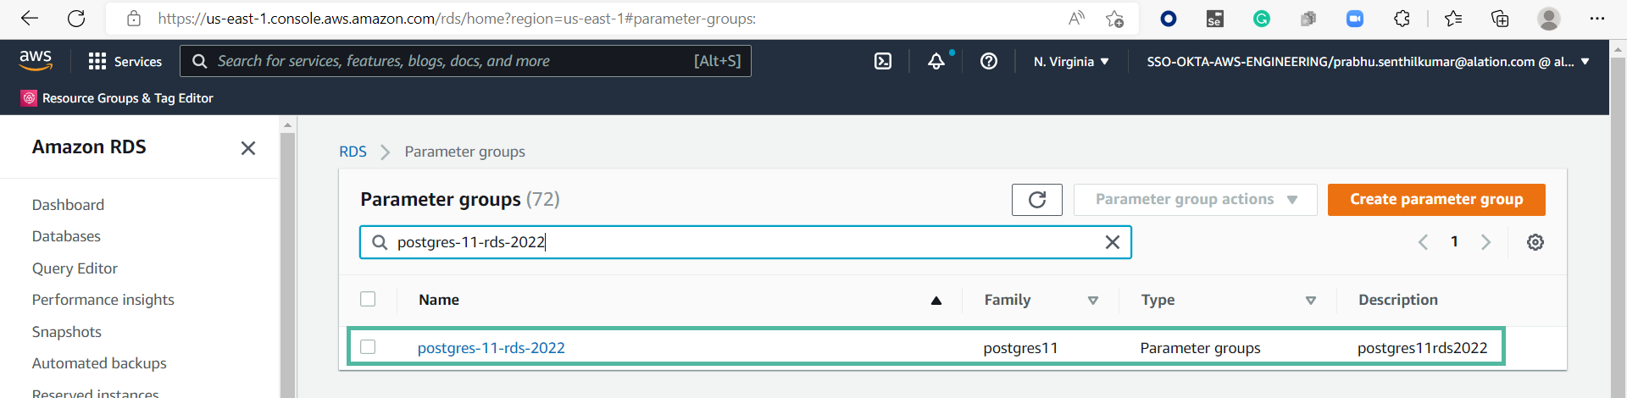This screenshot has height=398, width=1627.
Task: Select the postgres-11-rds-2022 row checkbox
Action: point(368,346)
